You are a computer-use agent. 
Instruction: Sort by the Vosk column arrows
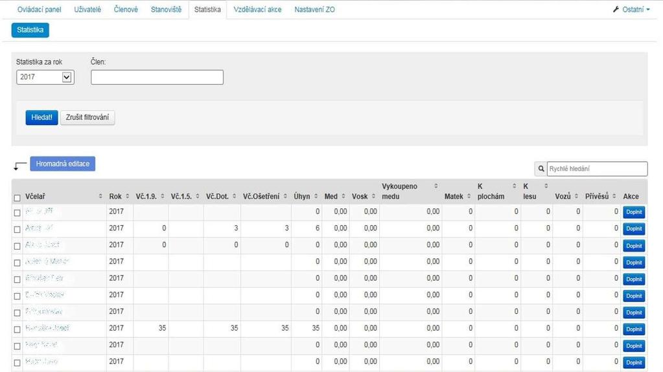(x=373, y=196)
